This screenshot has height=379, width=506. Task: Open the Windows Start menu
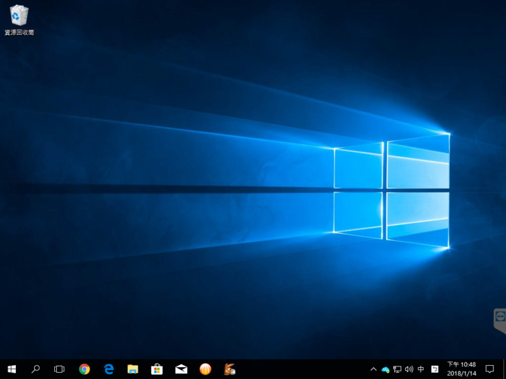[x=12, y=369]
